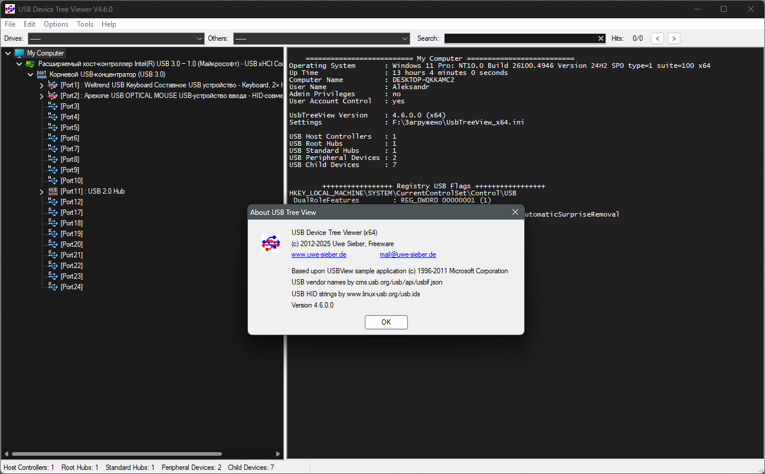Open the www.uwe-sieber.de link
765x474 pixels.
(x=319, y=255)
